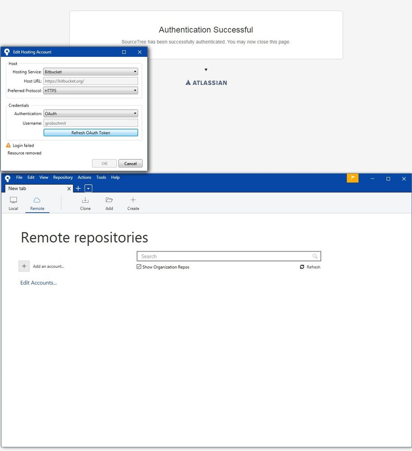
Task: Open the Tools menu
Action: point(101,177)
